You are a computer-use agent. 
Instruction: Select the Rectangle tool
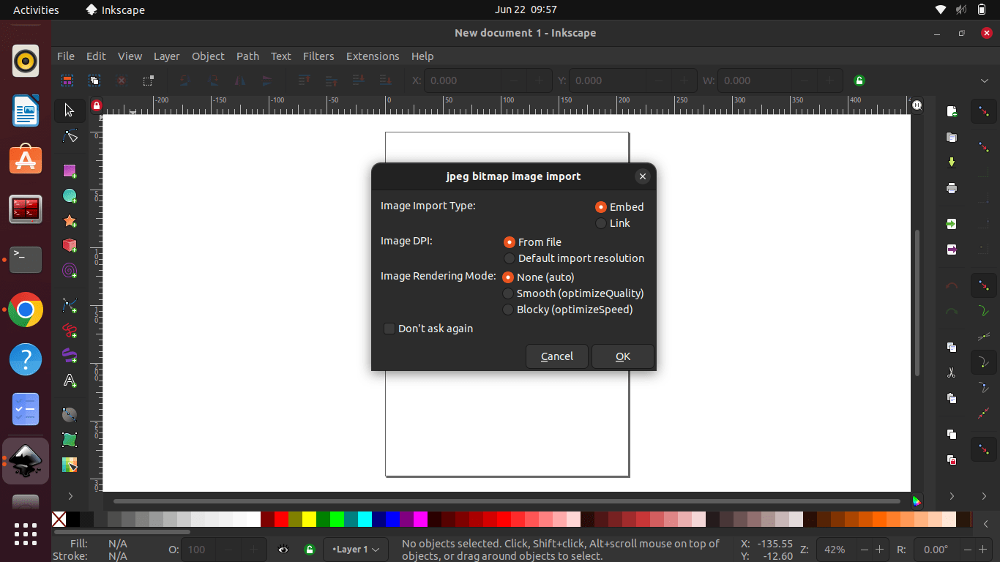pos(70,171)
